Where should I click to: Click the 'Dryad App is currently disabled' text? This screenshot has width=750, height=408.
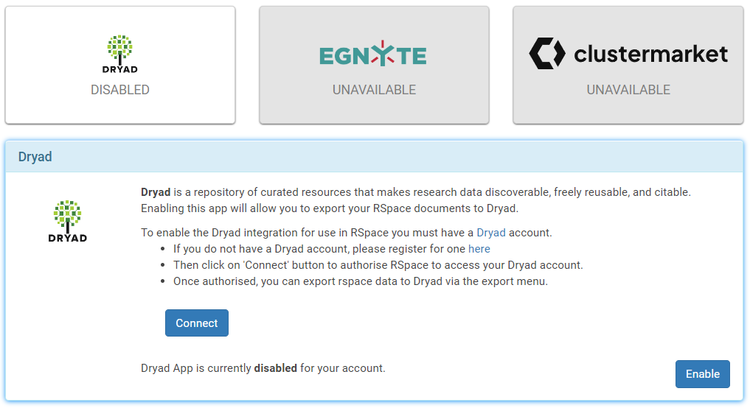click(263, 368)
